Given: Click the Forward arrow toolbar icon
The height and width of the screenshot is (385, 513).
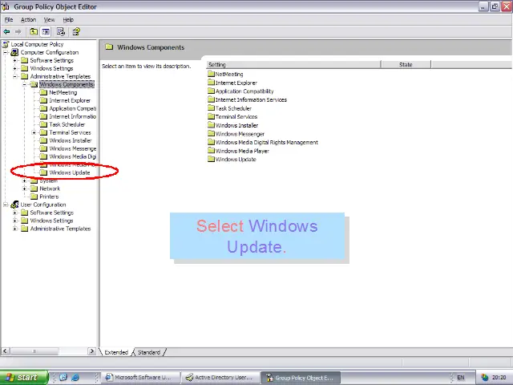Looking at the screenshot, I should [18, 32].
